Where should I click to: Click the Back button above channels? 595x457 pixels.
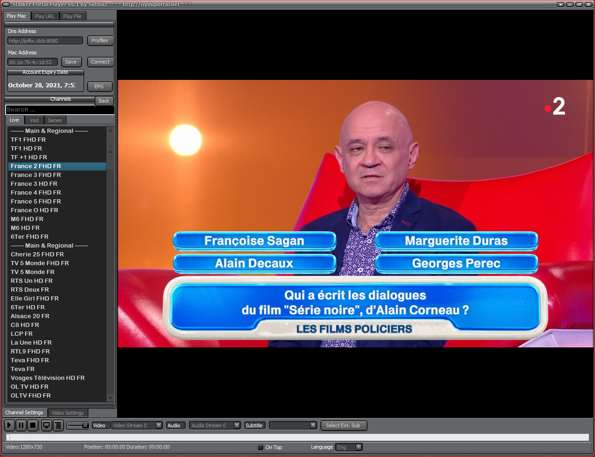tap(104, 101)
